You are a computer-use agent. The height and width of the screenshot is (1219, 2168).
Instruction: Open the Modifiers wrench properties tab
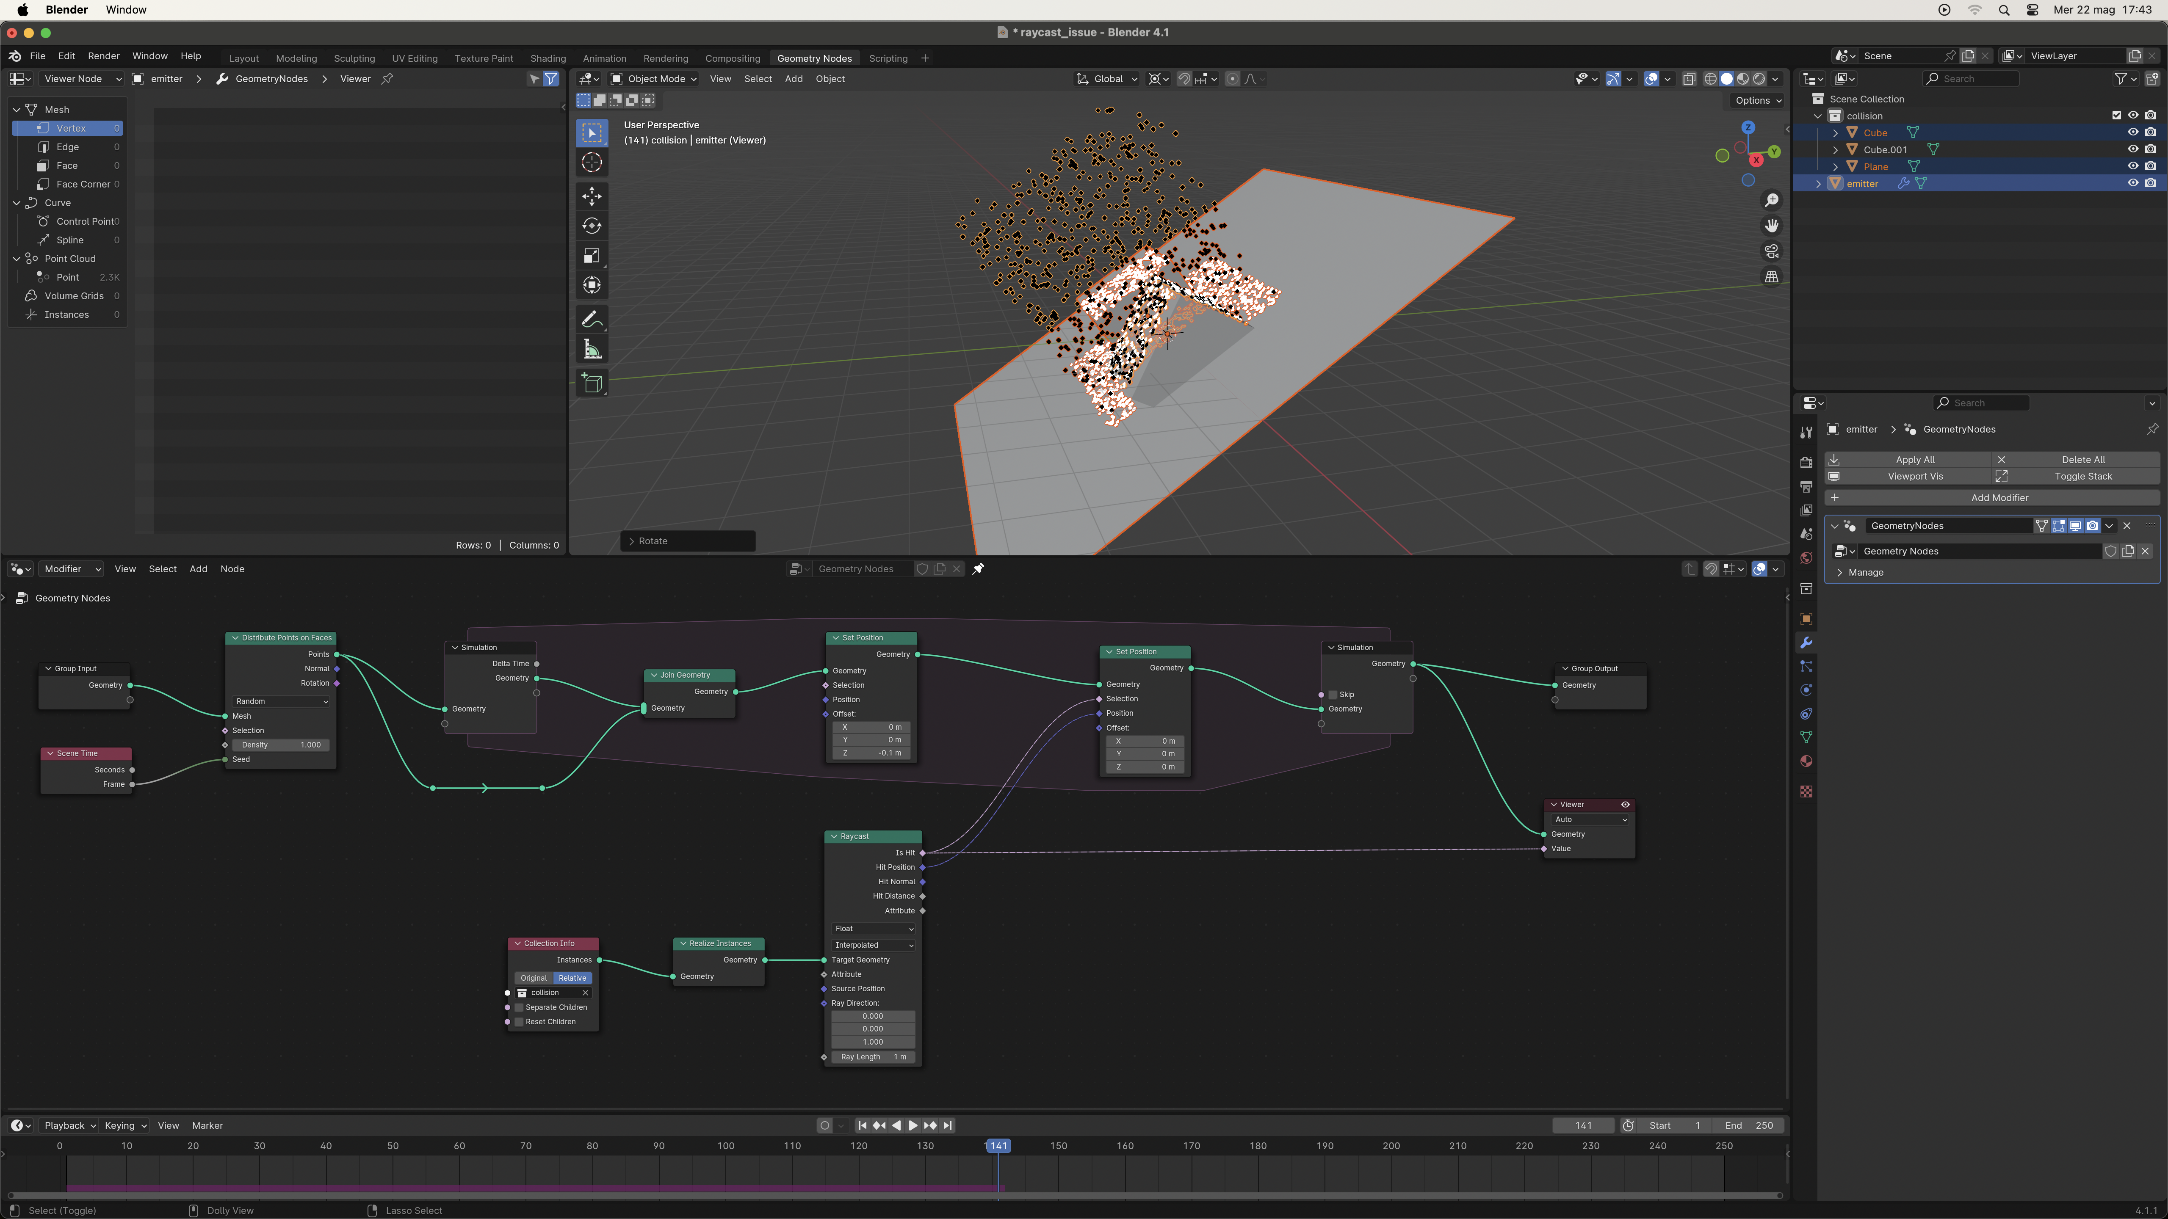[x=1806, y=643]
